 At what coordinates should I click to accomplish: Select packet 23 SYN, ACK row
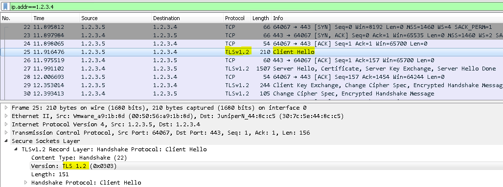tap(251, 35)
